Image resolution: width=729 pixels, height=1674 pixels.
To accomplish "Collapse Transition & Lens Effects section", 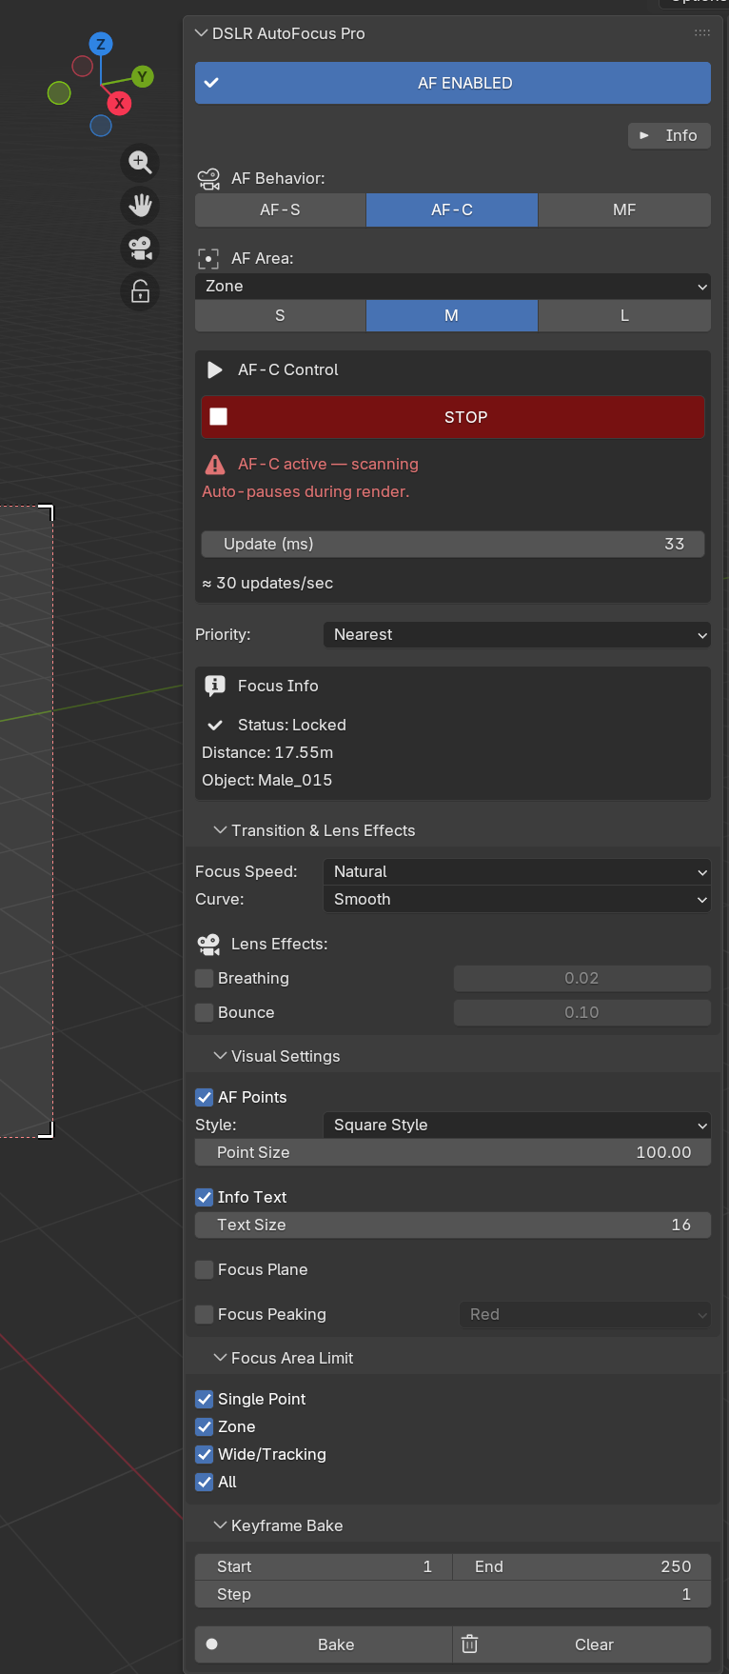I will coord(220,830).
